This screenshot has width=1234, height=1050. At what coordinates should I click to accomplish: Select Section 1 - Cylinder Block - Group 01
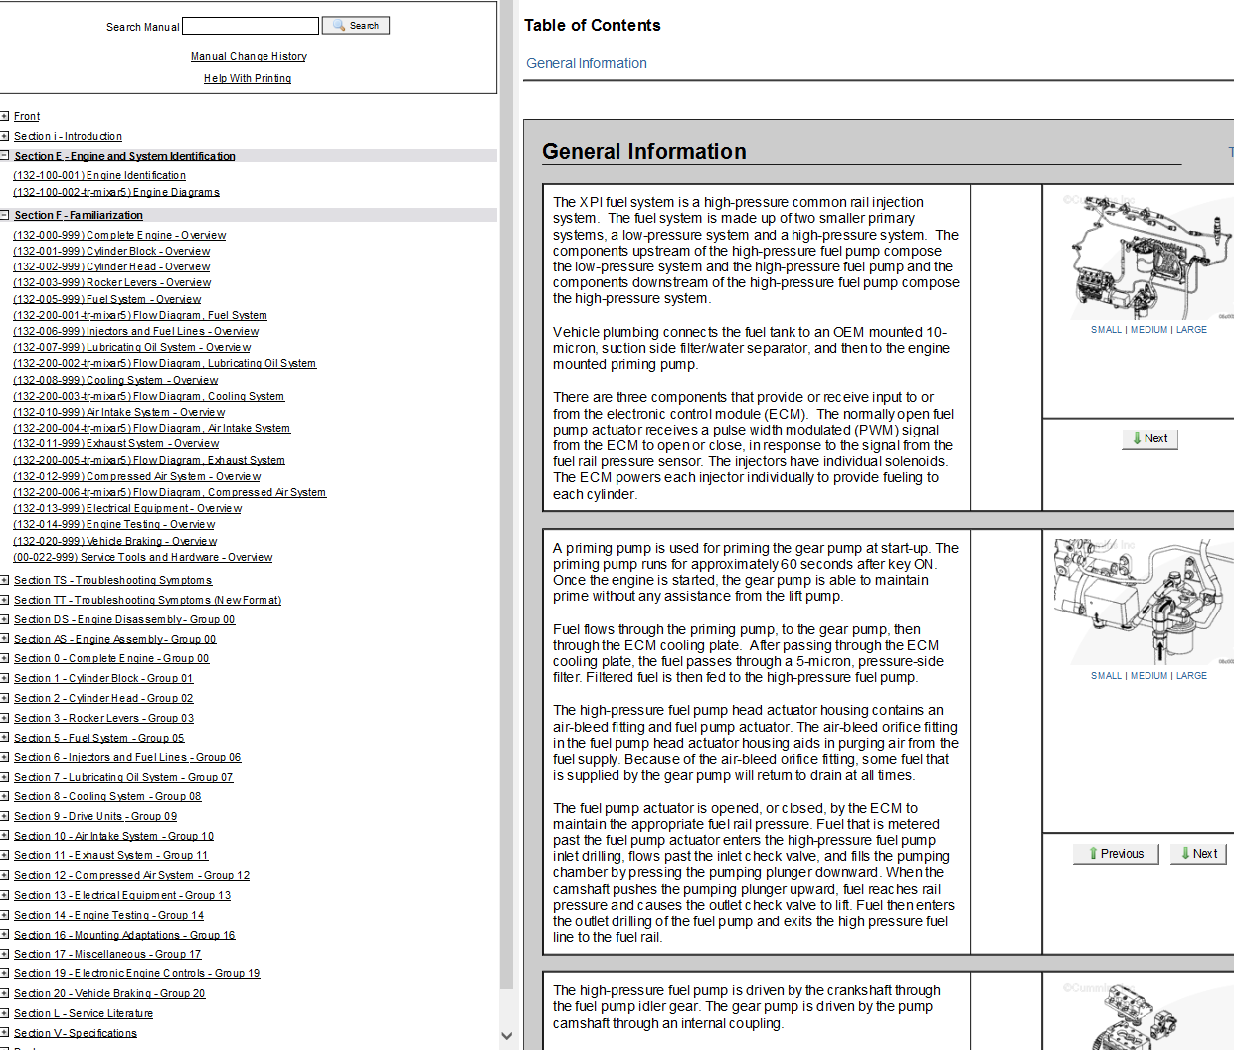(103, 679)
